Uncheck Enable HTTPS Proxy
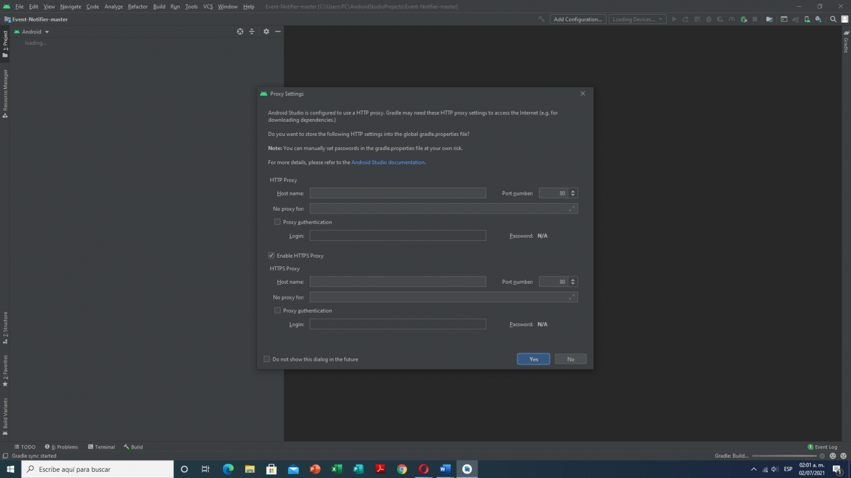 tap(271, 255)
